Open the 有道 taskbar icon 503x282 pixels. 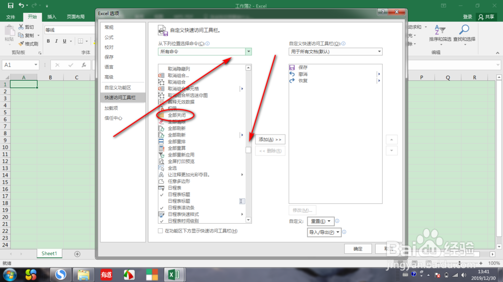106,274
